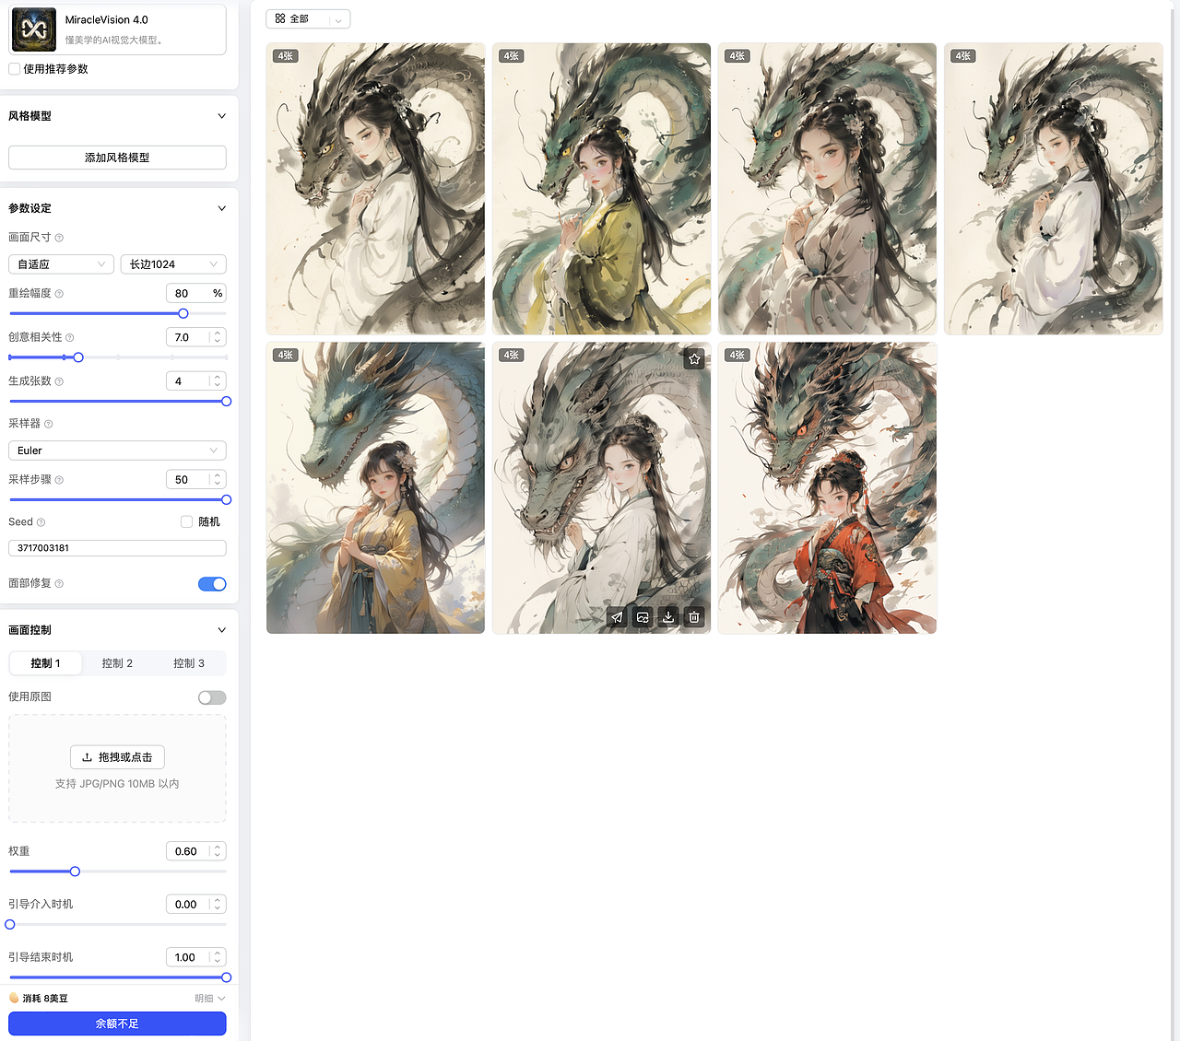Open help icon beside 创意相关性
This screenshot has height=1041, width=1180.
coord(70,338)
